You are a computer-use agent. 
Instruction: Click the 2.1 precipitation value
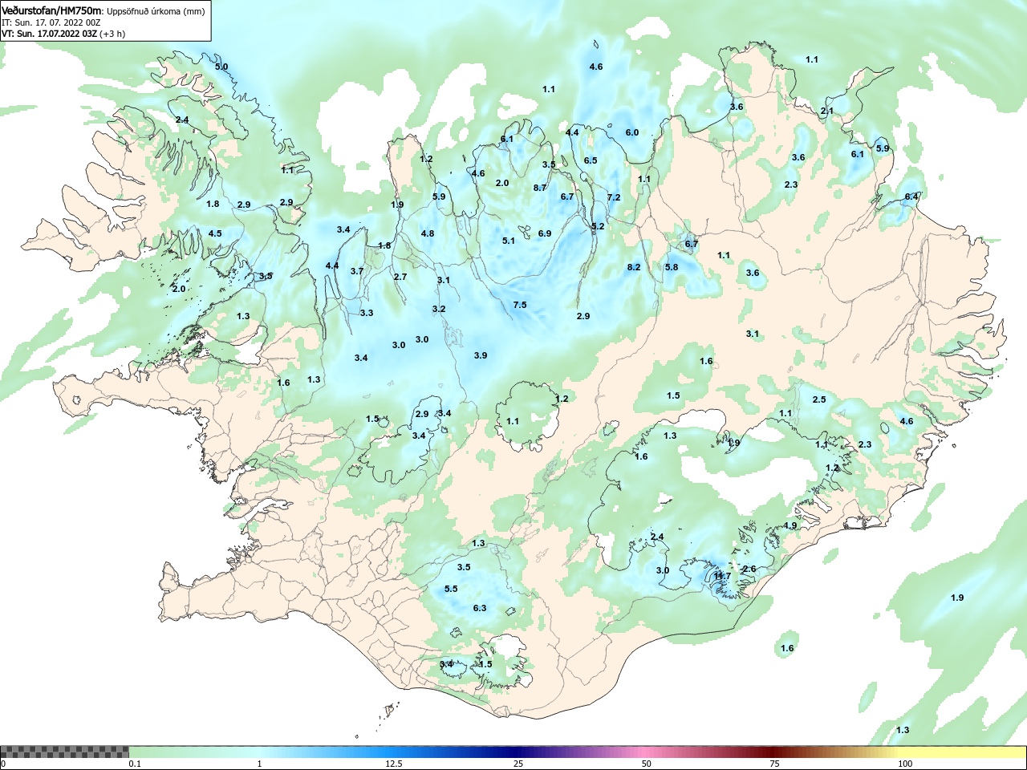click(827, 111)
